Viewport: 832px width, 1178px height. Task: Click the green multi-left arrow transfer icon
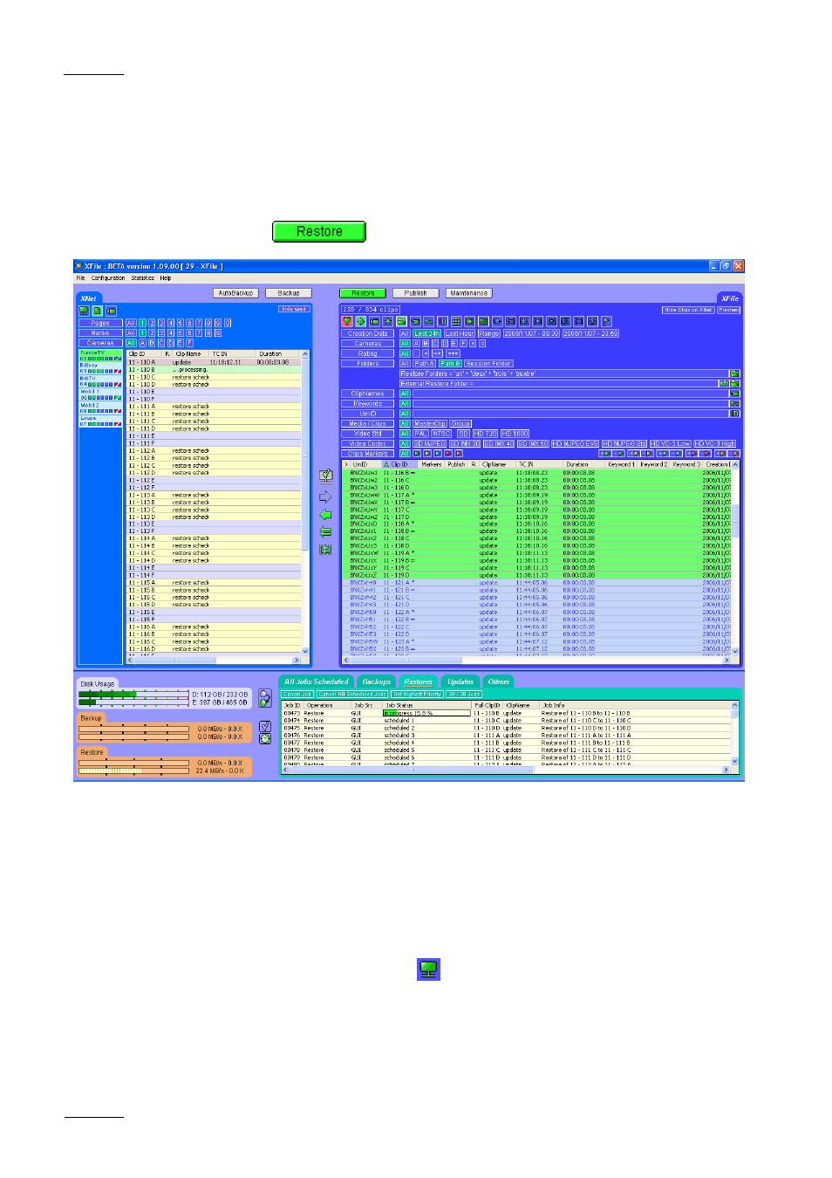point(326,531)
